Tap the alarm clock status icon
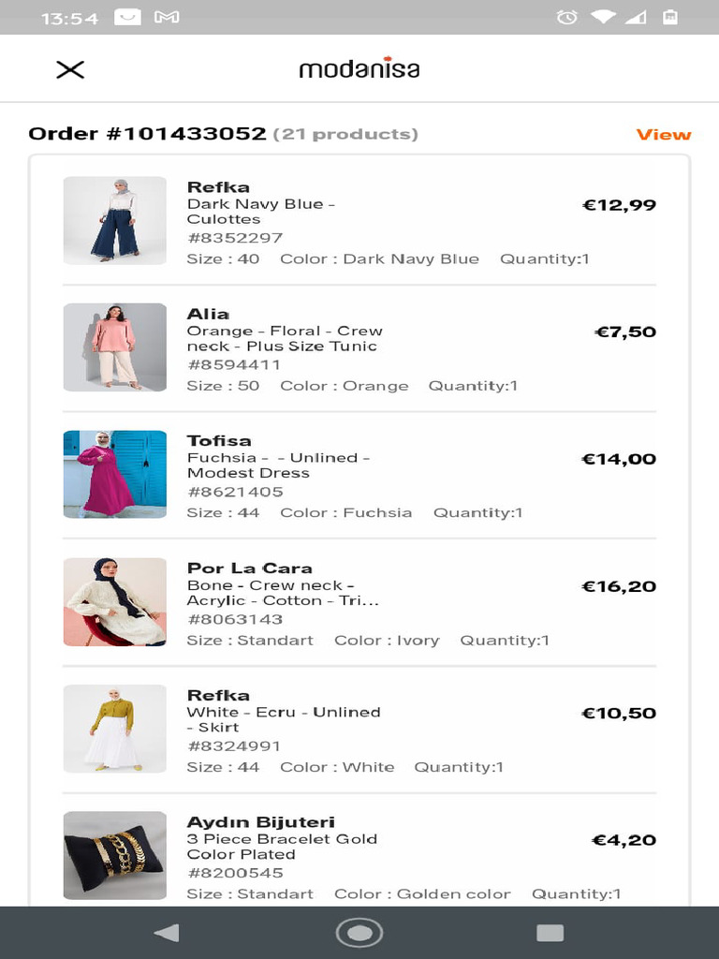The width and height of the screenshot is (719, 959). [x=566, y=17]
